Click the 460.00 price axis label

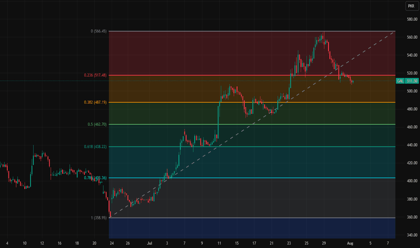tap(412, 127)
